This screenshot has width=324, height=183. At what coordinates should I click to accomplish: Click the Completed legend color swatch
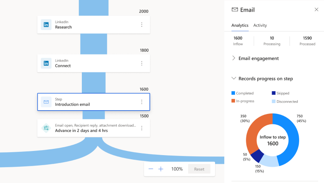pos(233,93)
